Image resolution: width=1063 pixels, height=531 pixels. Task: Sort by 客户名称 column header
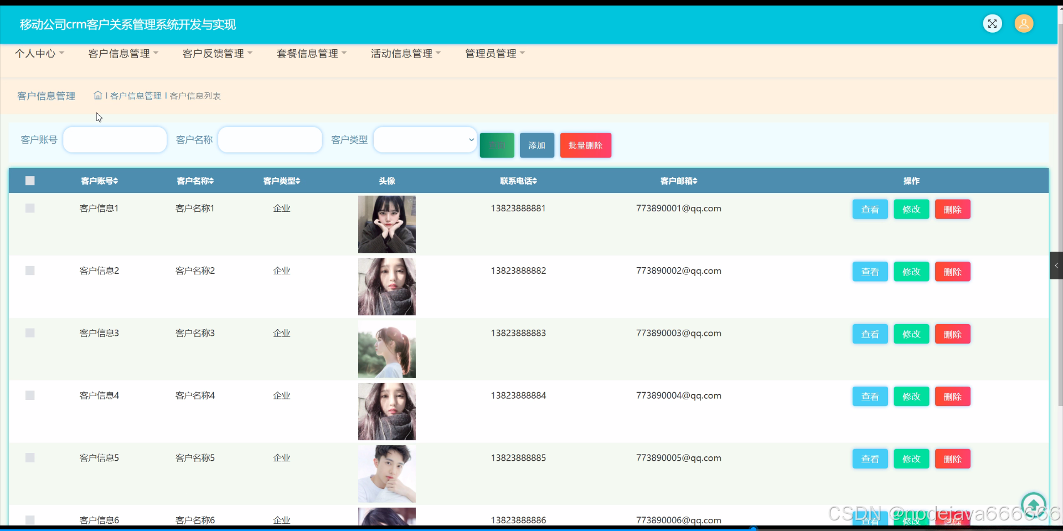pyautogui.click(x=195, y=181)
